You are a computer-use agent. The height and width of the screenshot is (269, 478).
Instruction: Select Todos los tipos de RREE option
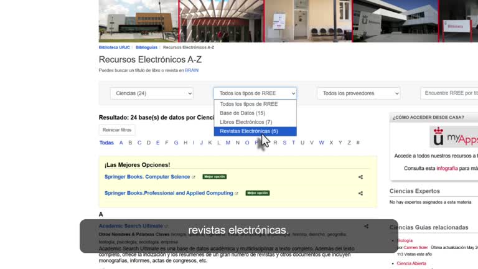255,104
